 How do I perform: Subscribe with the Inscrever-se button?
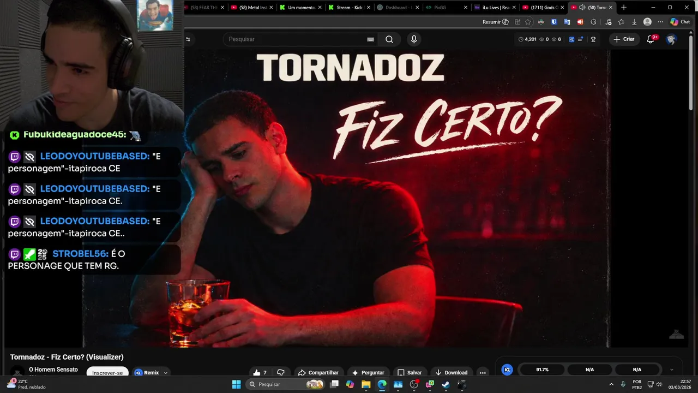point(107,373)
